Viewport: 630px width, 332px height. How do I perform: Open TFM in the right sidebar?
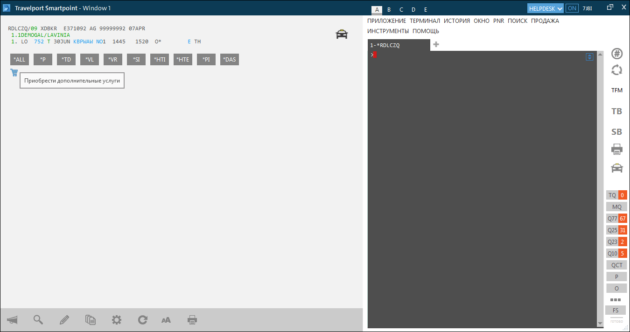[x=617, y=90]
